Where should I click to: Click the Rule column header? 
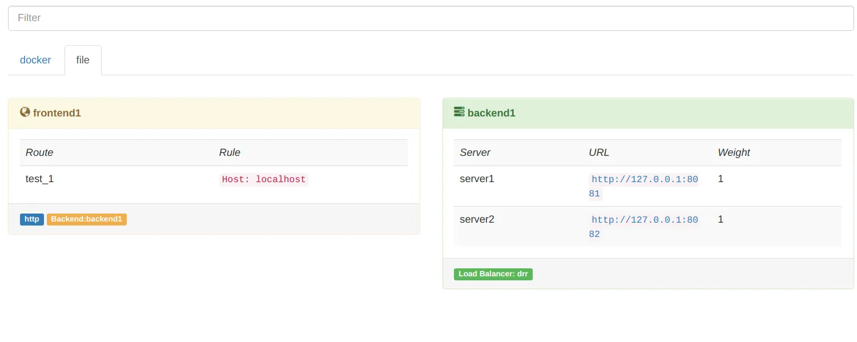(x=230, y=152)
